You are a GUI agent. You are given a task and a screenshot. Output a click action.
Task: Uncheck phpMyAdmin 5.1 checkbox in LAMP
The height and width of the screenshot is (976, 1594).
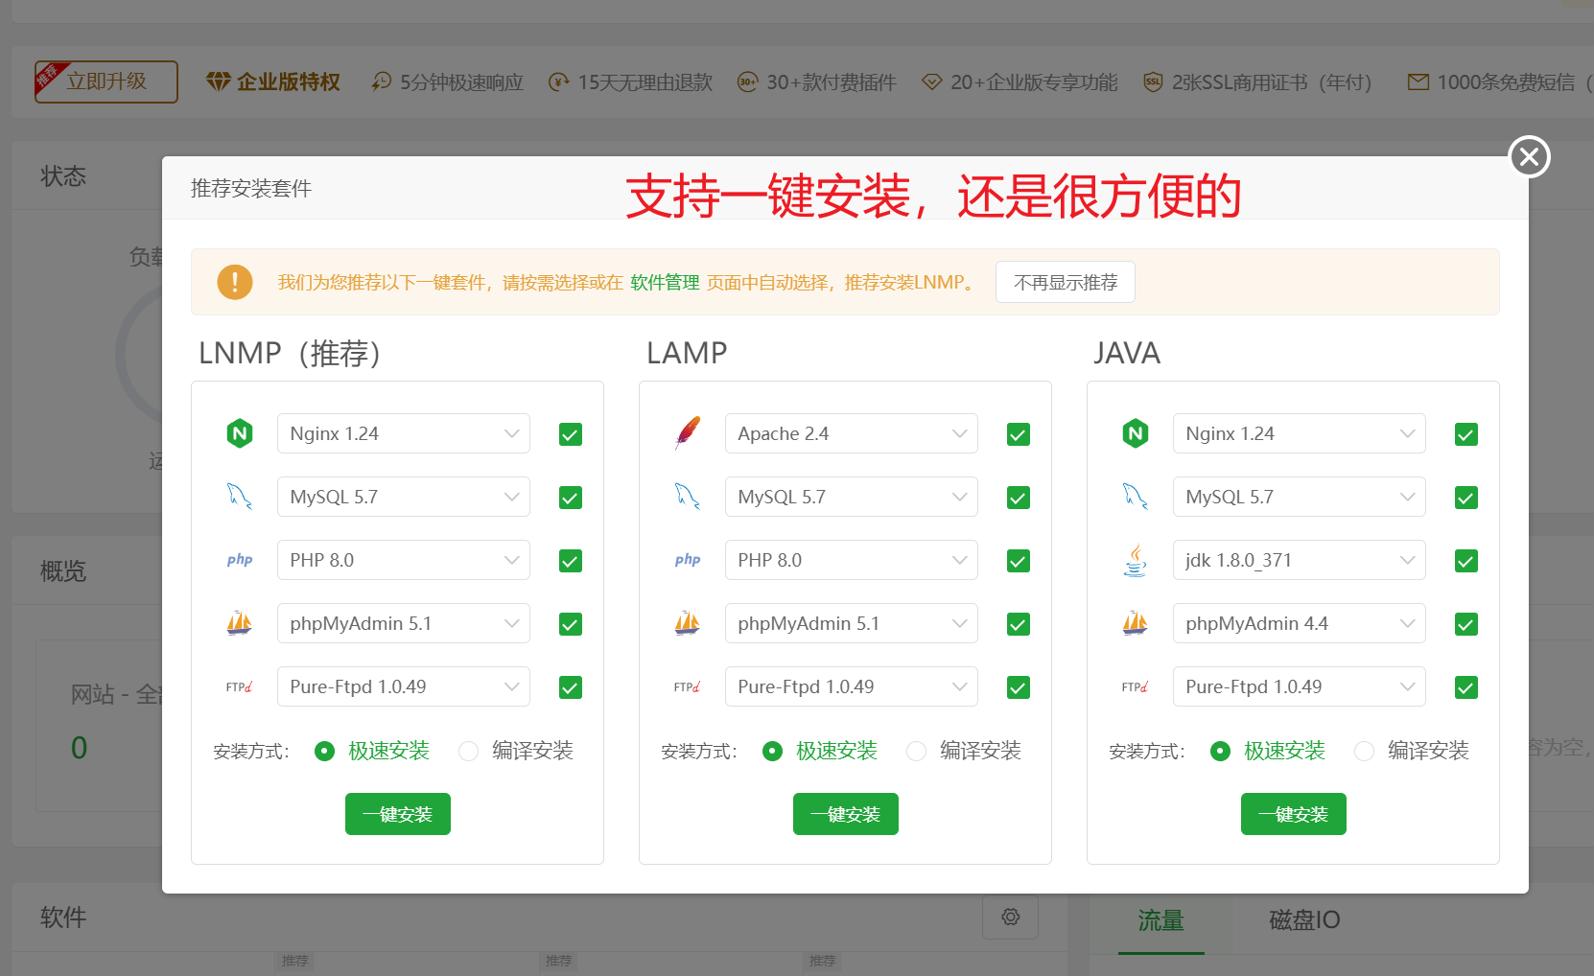pos(1019,624)
